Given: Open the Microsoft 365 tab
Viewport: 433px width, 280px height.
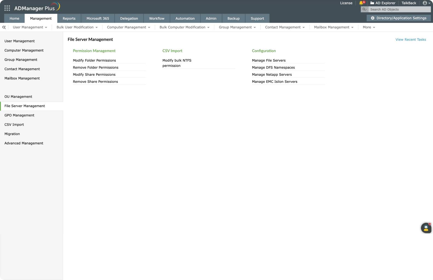Looking at the screenshot, I should click(98, 18).
